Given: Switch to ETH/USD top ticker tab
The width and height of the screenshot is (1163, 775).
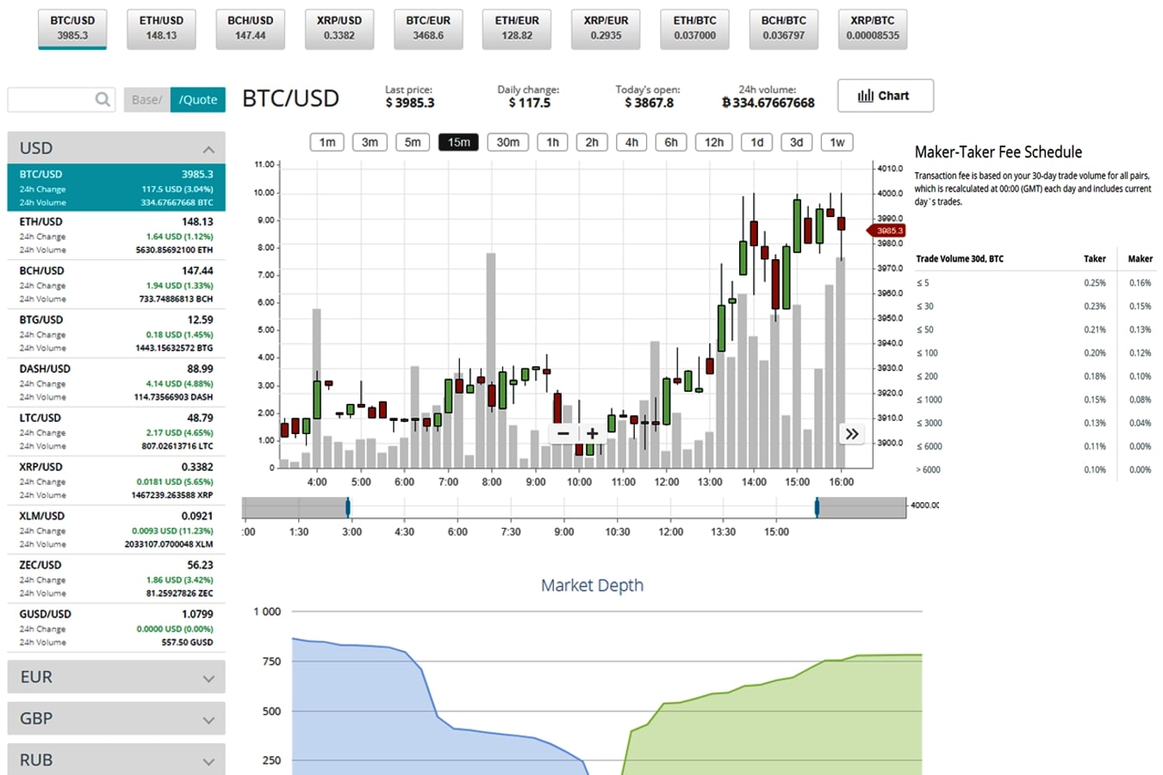Looking at the screenshot, I should click(161, 28).
